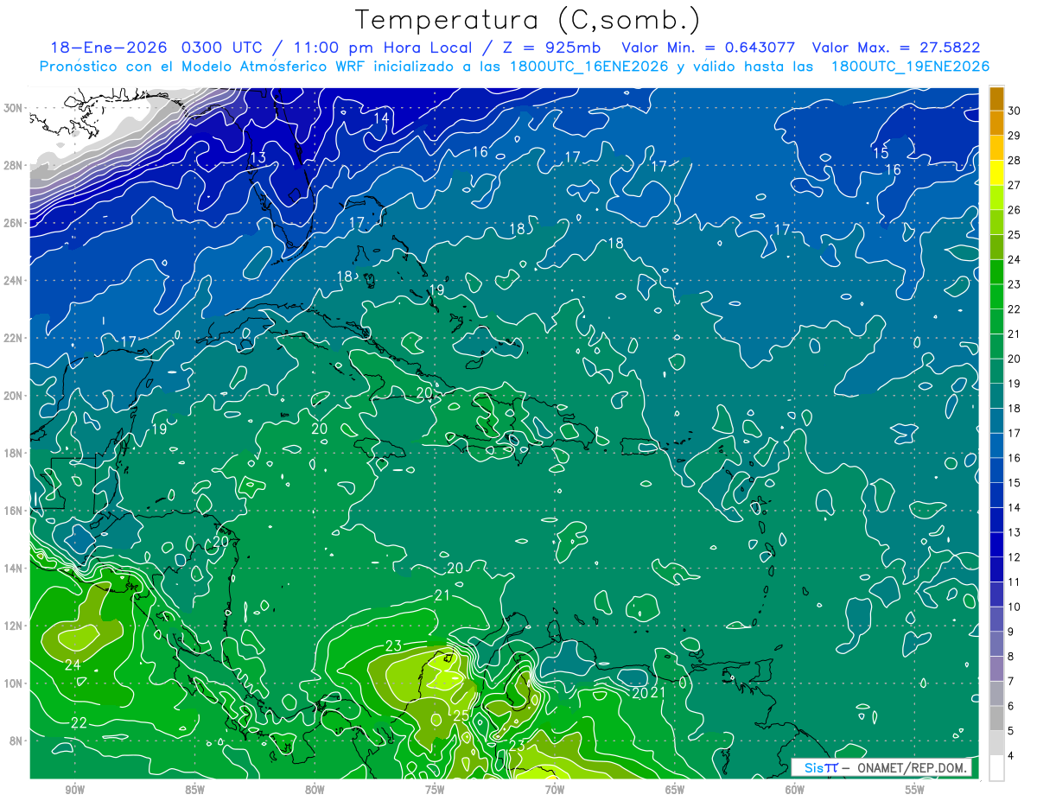Click the "28N" latitude axis label
Viewport: 1037px width, 801px height.
tap(14, 165)
